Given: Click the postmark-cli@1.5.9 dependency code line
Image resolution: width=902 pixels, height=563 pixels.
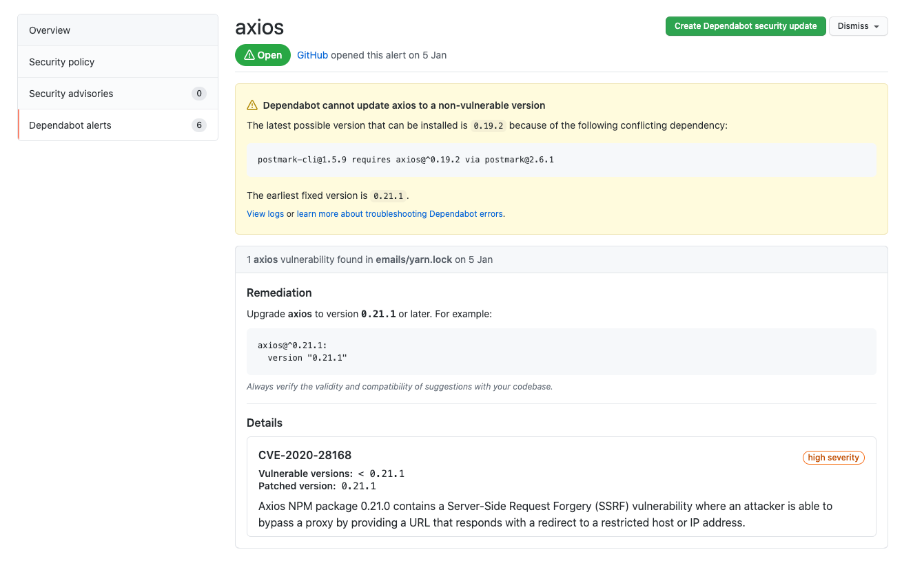Looking at the screenshot, I should click(406, 160).
